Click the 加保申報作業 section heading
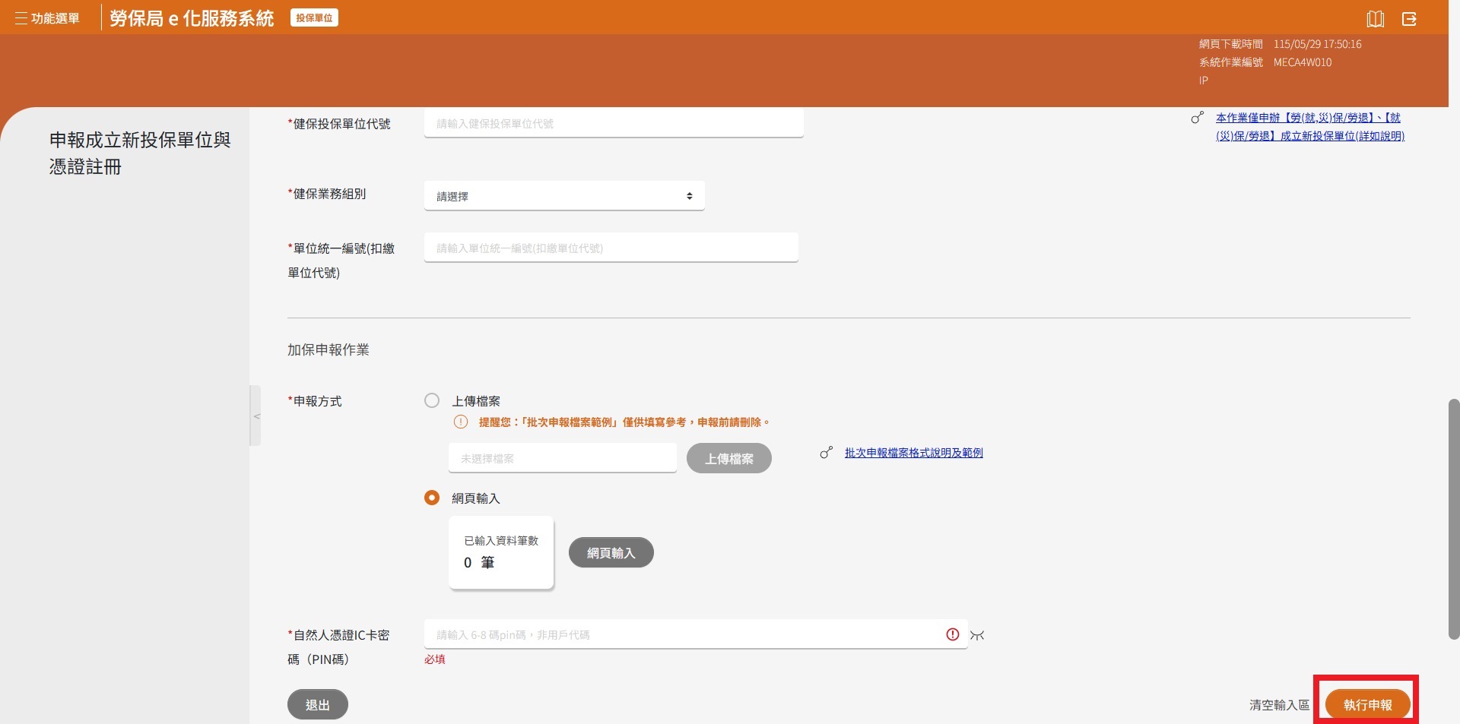 tap(328, 349)
